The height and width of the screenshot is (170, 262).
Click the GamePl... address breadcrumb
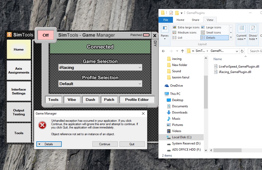tap(217, 51)
